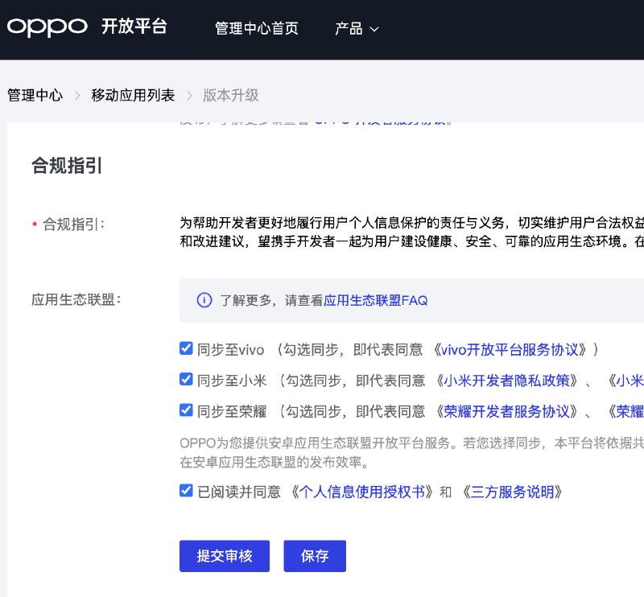Open the vivo开放平台服务协议 link

(x=510, y=350)
